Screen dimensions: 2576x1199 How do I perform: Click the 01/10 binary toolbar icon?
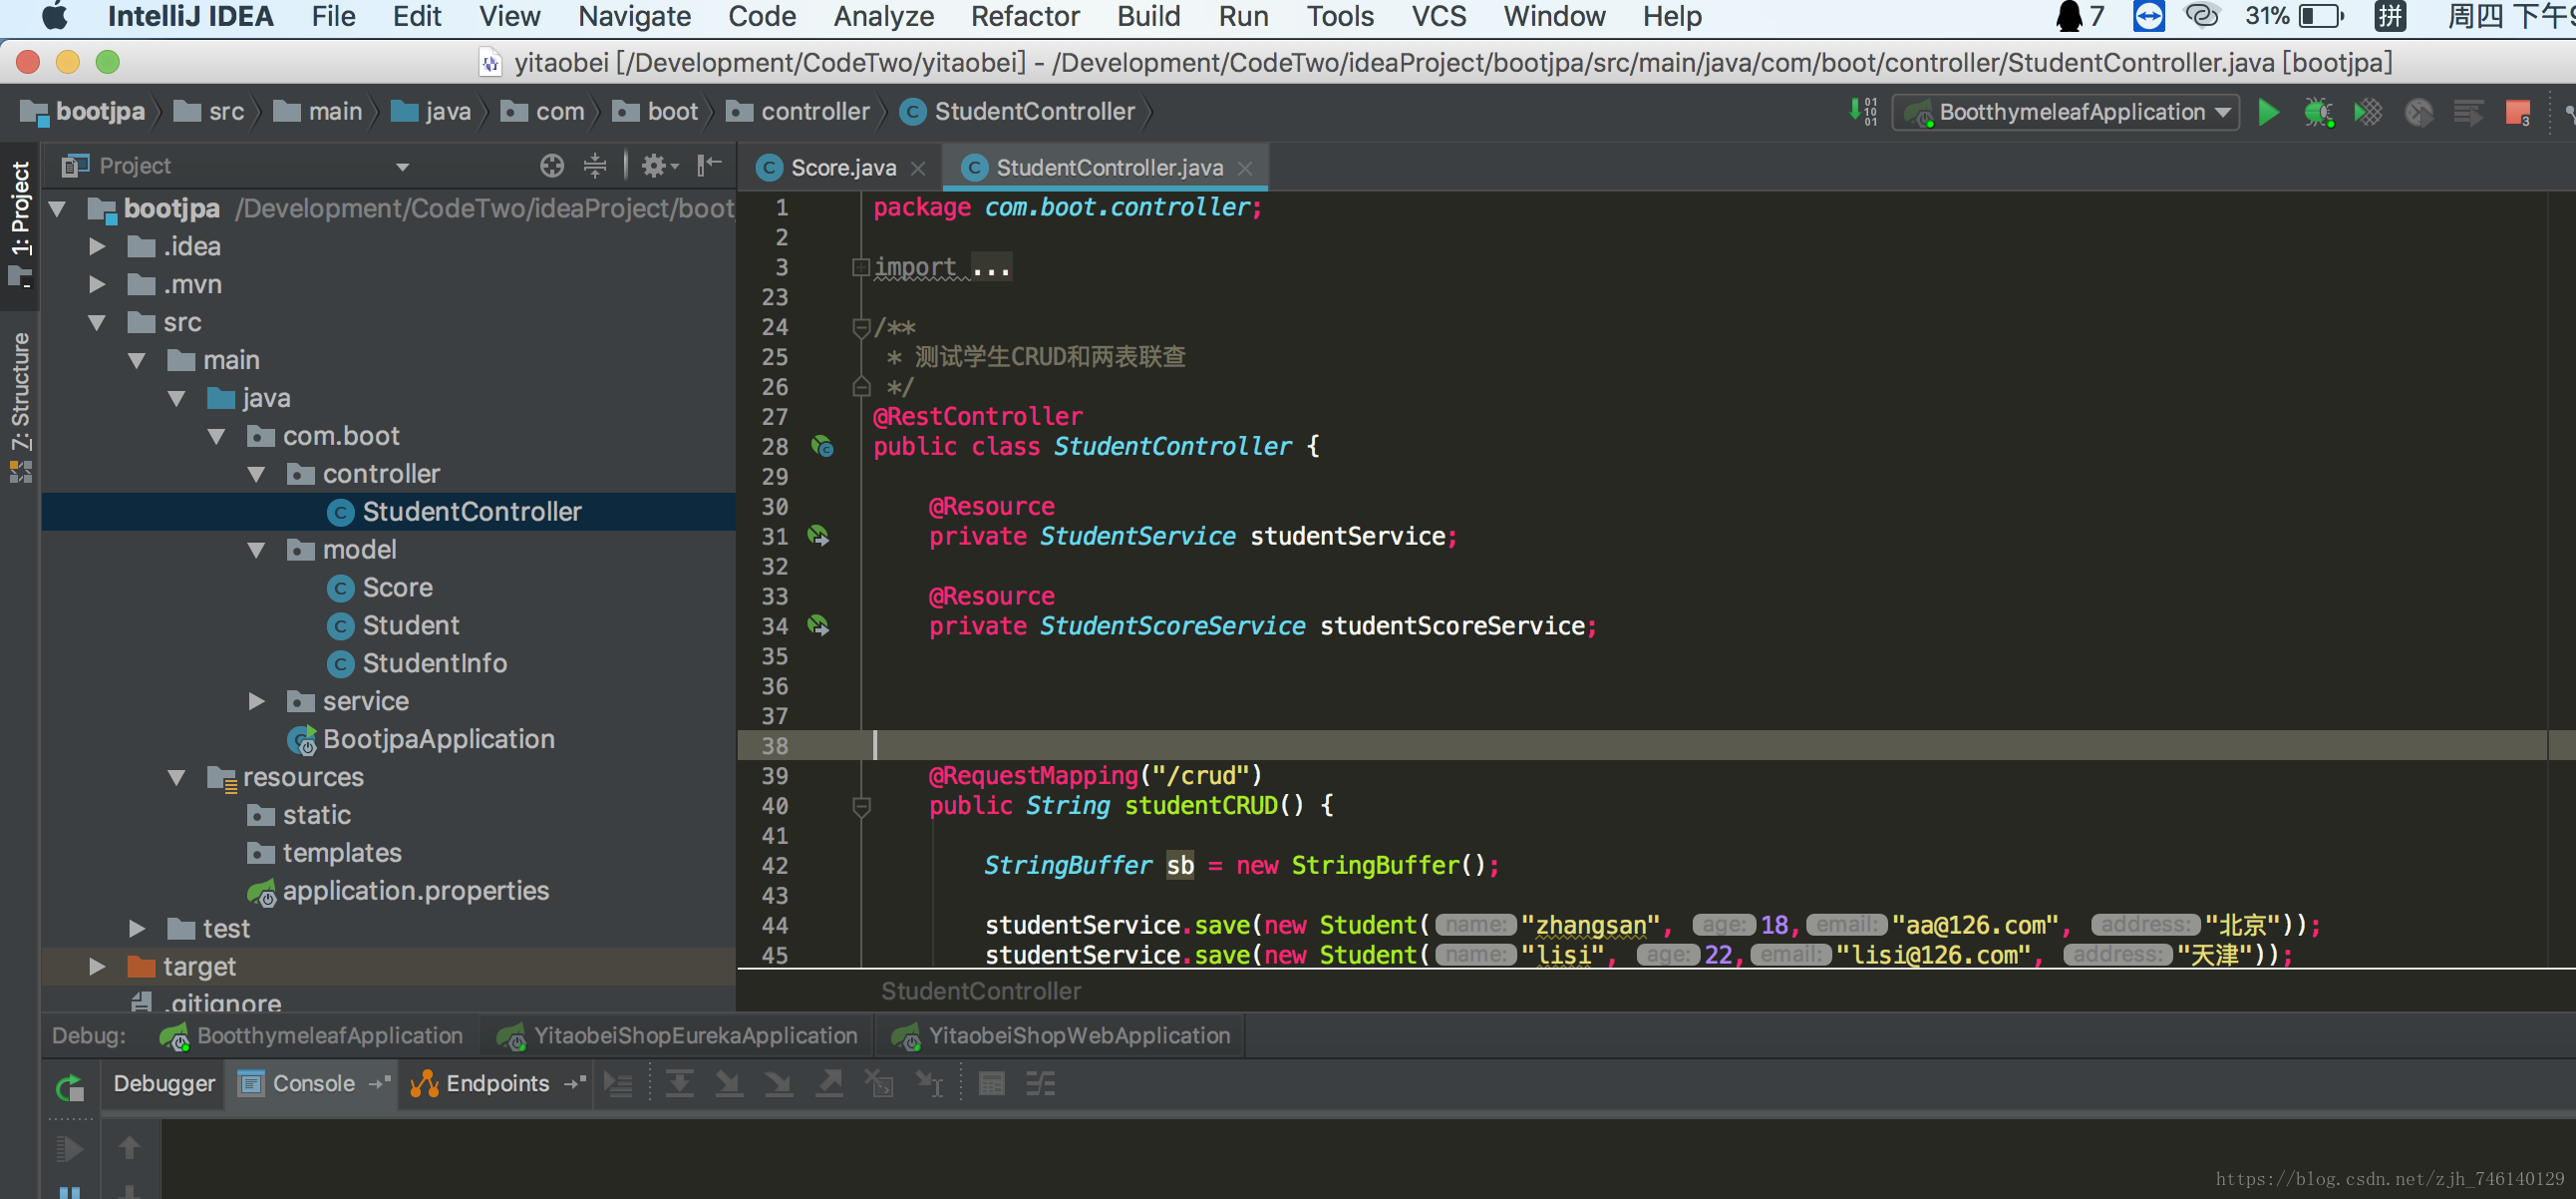1862,112
